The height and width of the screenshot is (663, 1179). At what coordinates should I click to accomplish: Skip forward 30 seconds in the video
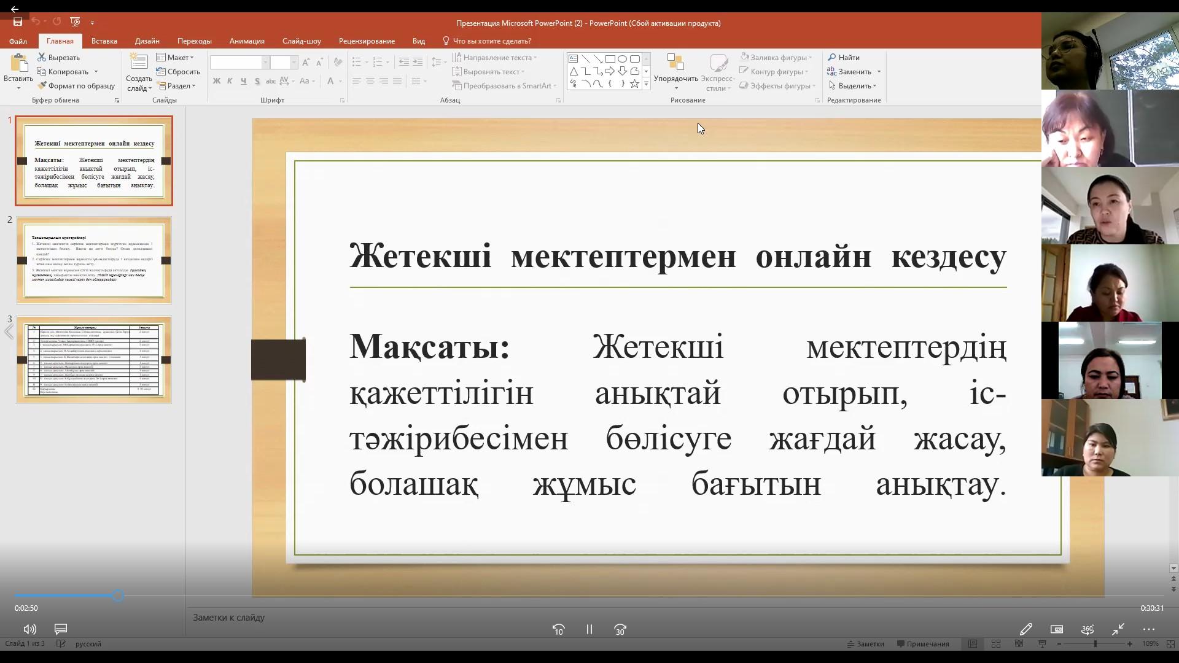(x=620, y=629)
